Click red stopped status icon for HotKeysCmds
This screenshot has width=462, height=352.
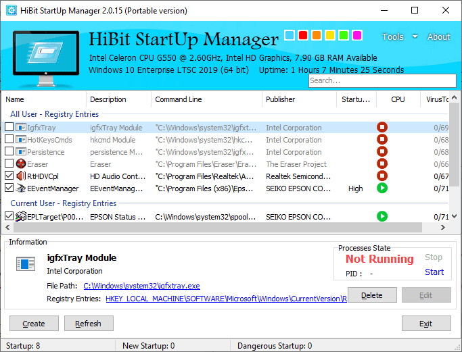click(x=382, y=139)
